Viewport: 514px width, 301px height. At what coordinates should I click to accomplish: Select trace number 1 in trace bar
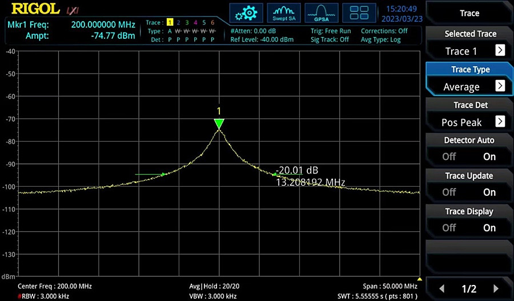coord(170,22)
